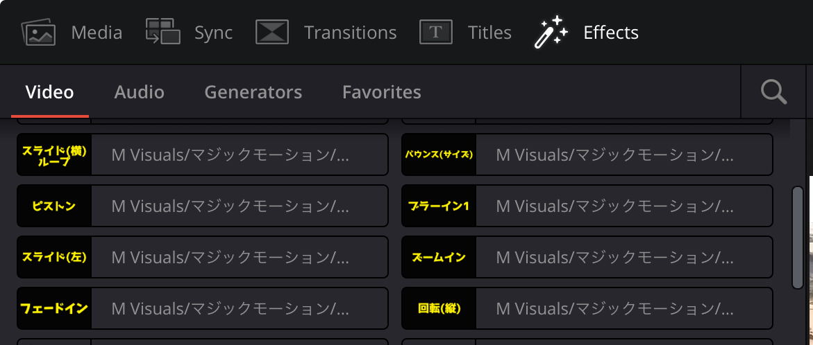Screen dimensions: 813x345
Task: Pick the 回転(縦) effect thumbnail
Action: click(439, 308)
